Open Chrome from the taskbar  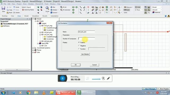pyautogui.click(x=28, y=93)
